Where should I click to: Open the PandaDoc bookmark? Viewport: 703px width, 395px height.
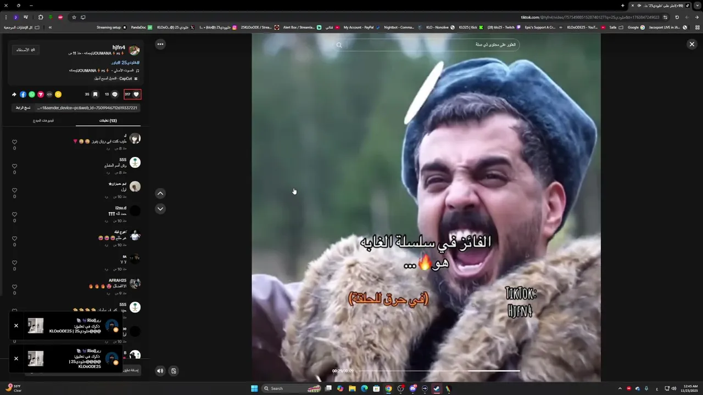pos(141,27)
